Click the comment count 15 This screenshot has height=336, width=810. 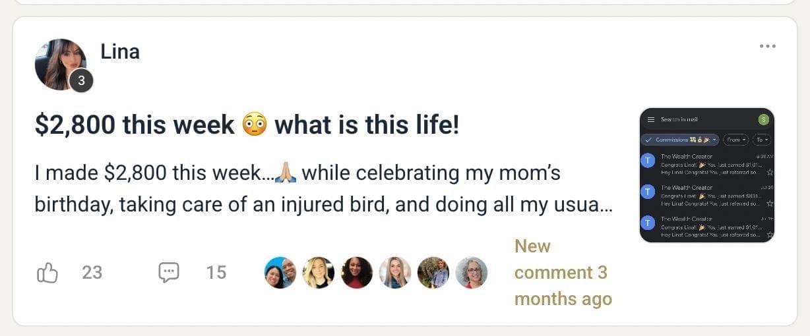[216, 272]
